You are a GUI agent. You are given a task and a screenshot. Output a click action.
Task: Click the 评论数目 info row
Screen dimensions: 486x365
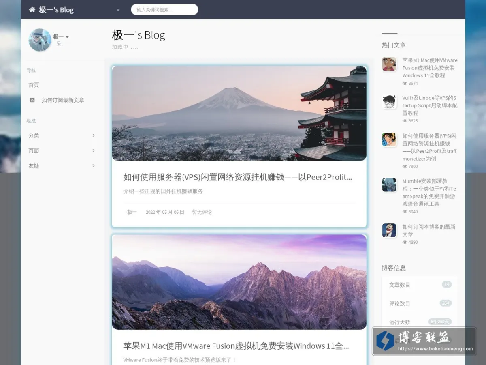420,303
